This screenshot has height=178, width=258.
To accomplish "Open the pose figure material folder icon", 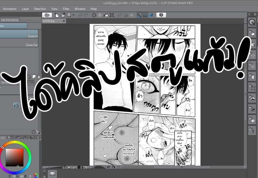I will tap(252, 131).
